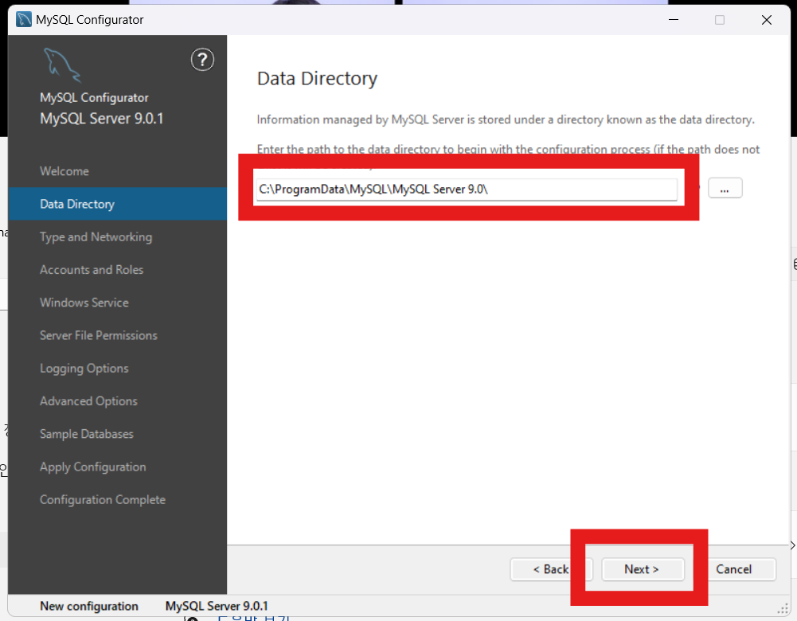797x621 pixels.
Task: Click into the data directory path field
Action: pos(467,189)
